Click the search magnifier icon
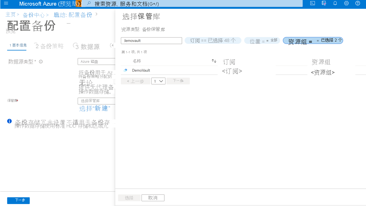 click(89, 3)
